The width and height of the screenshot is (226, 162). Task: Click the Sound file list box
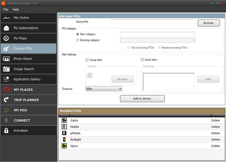tap(169, 82)
